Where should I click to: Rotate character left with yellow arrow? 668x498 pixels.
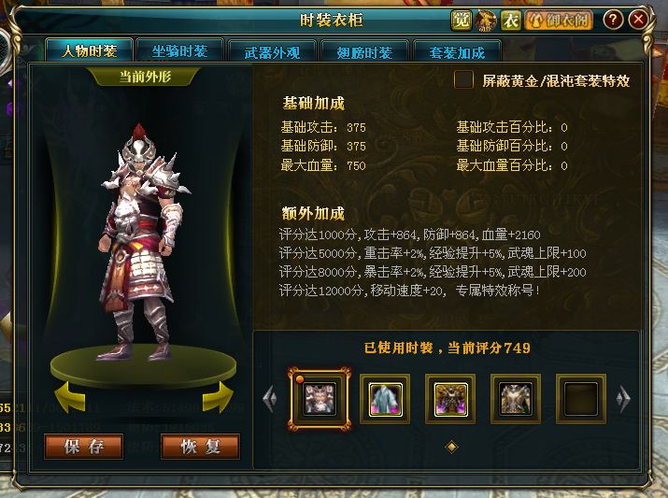tap(70, 397)
